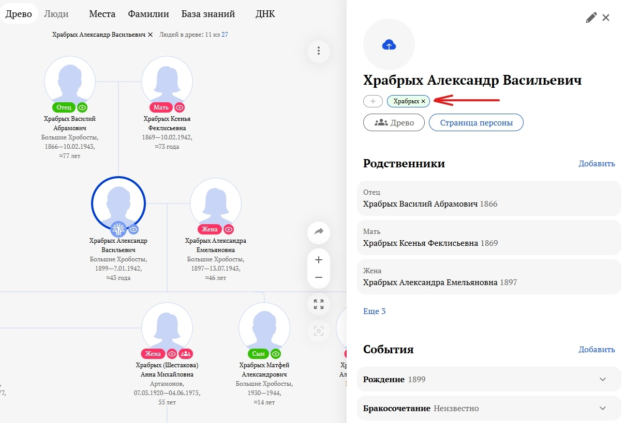Zoom out the tree with minus icon
This screenshot has width=625, height=423.
coord(319,278)
